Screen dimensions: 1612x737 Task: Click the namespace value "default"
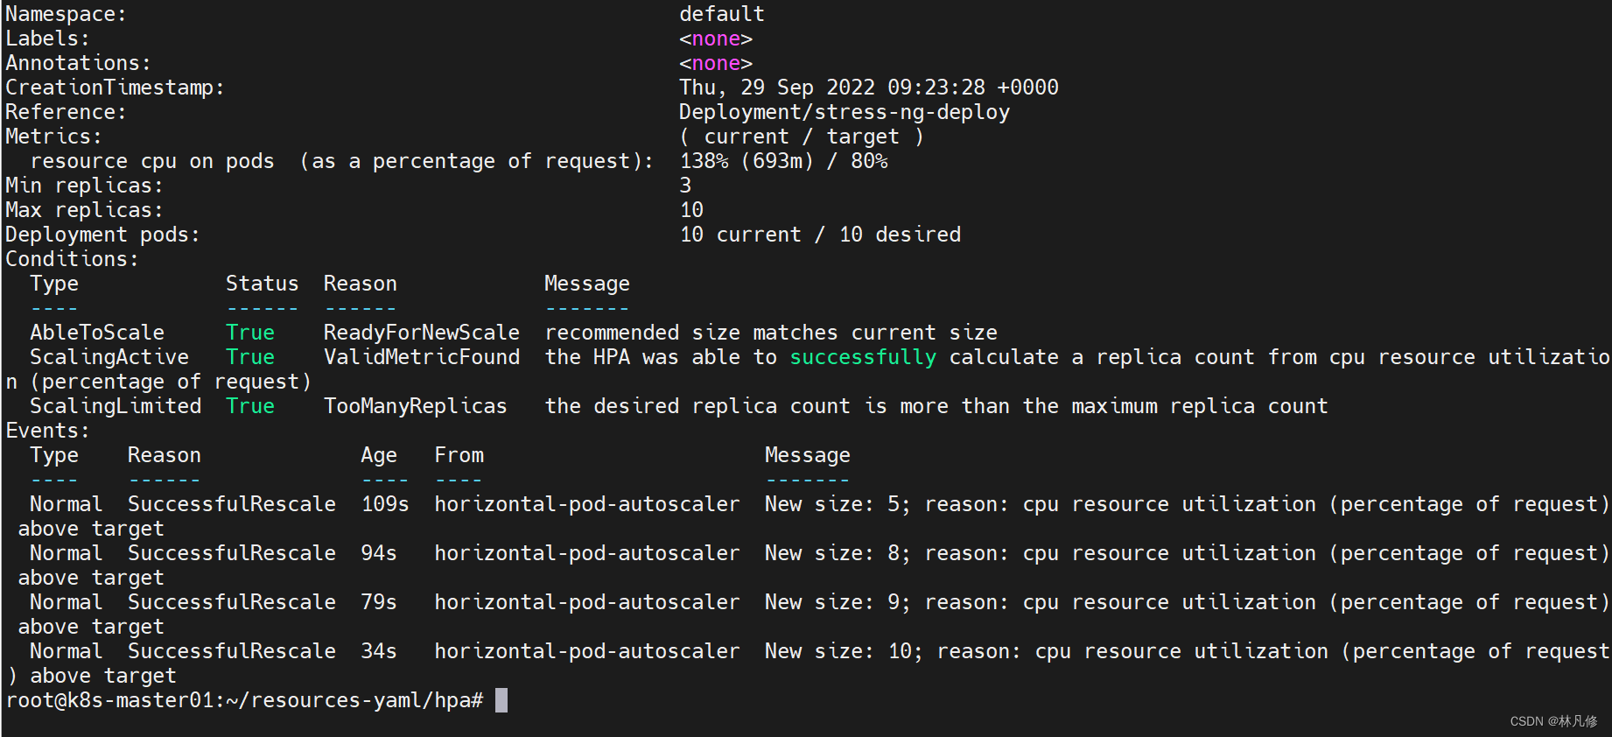tap(721, 14)
